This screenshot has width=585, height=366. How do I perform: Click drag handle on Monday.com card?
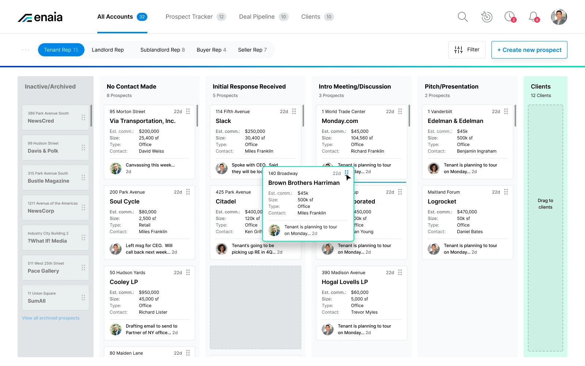click(x=400, y=111)
